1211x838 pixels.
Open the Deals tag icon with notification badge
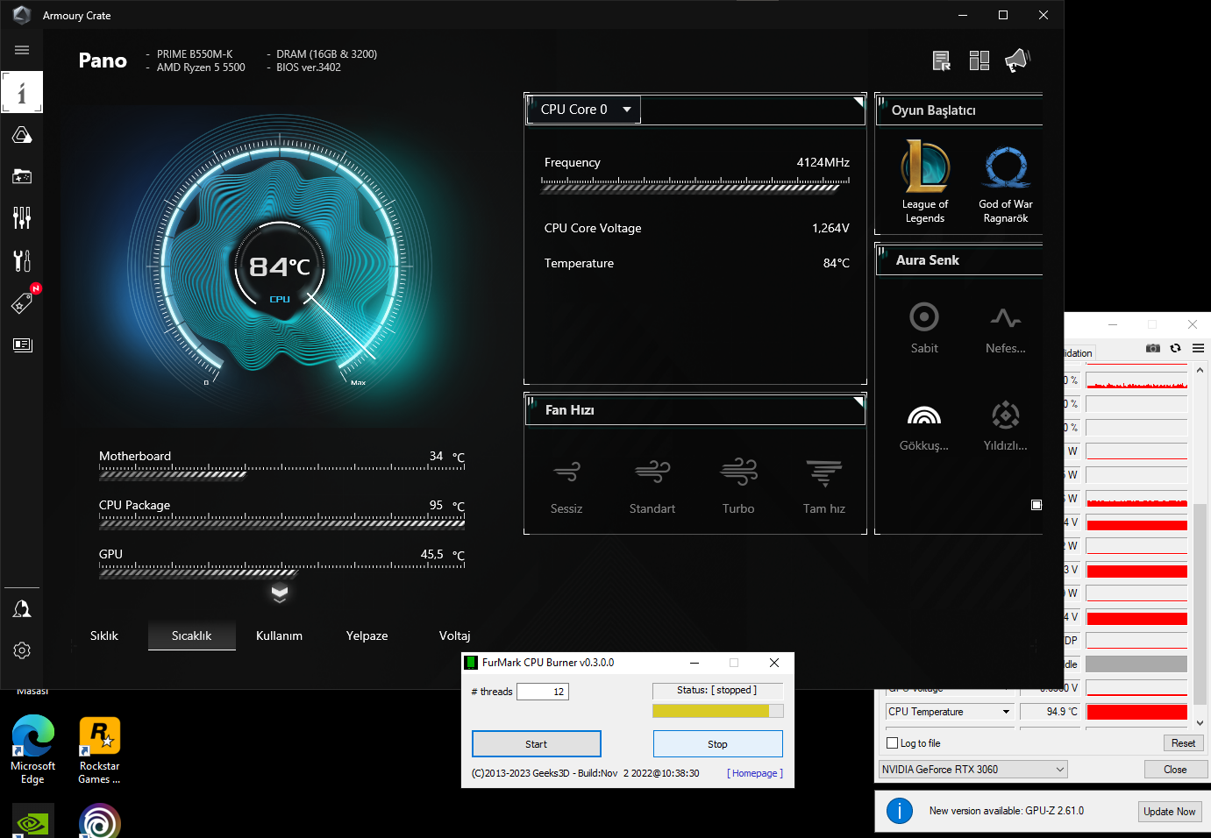pos(22,302)
